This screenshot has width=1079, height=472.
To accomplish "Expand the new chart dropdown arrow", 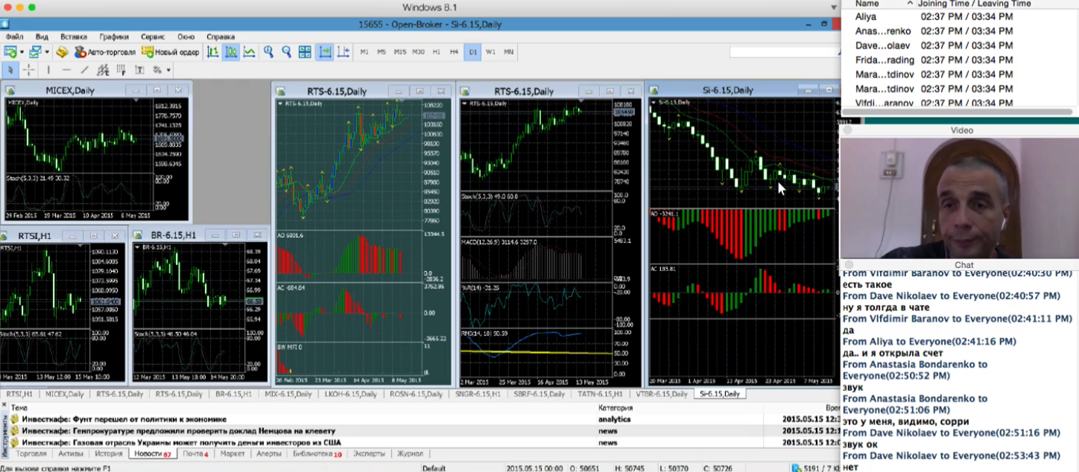I will pyautogui.click(x=22, y=52).
